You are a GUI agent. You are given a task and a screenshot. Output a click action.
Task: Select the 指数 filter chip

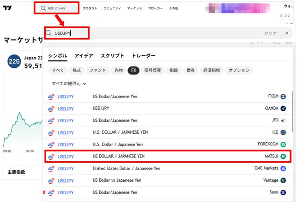(x=174, y=70)
